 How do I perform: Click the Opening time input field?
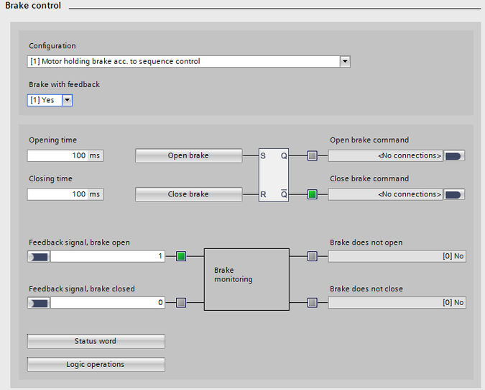click(x=57, y=155)
